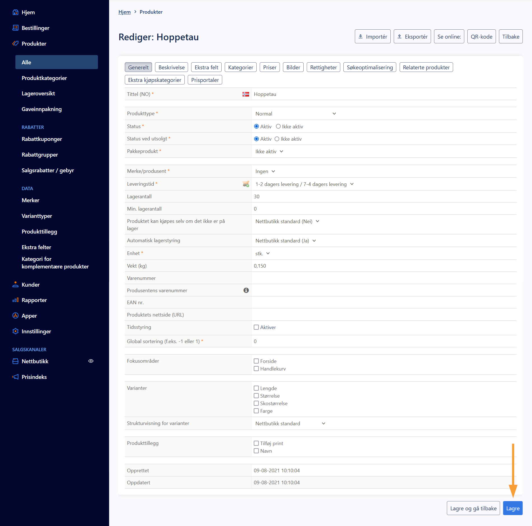Switch to the Bilder tab

click(x=293, y=67)
